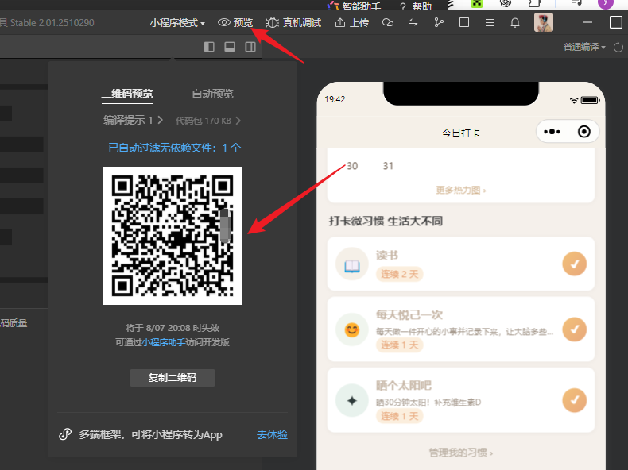Toggle the check mark for 晒个太阳吧 habit
628x470 pixels.
pos(574,400)
